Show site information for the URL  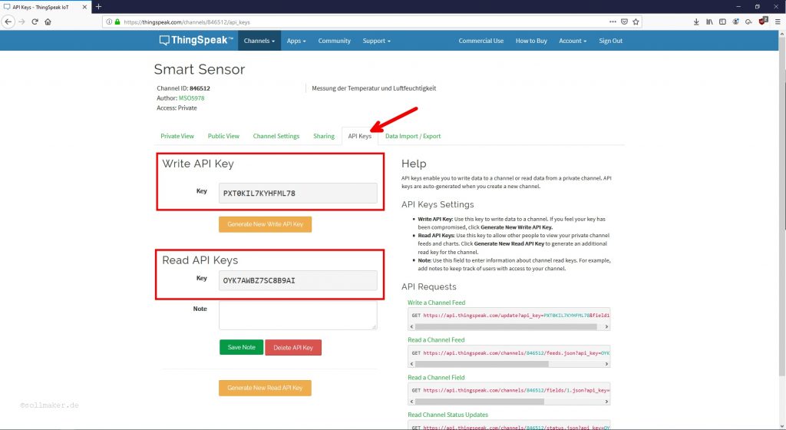pyautogui.click(x=109, y=21)
